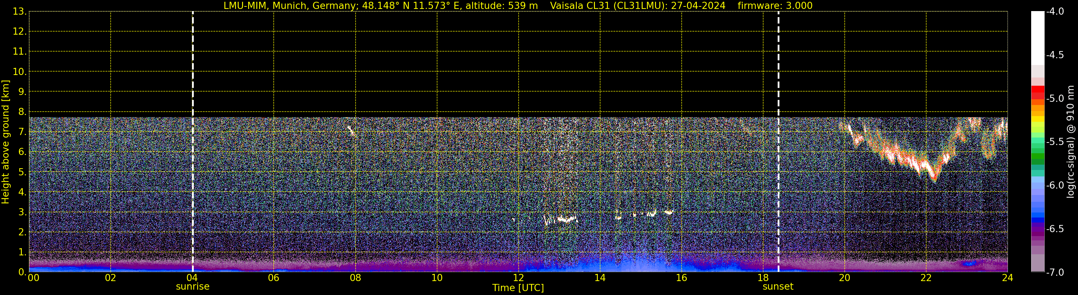
Task: Click the 'log(rc-signal) @ 910 nm' colorbar label
Action: pyautogui.click(x=1070, y=142)
